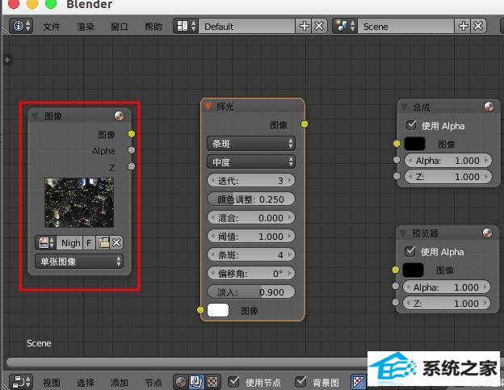The image size is (504, 390).
Task: Toggle the Viewer node preview sphere icon
Action: (x=487, y=233)
